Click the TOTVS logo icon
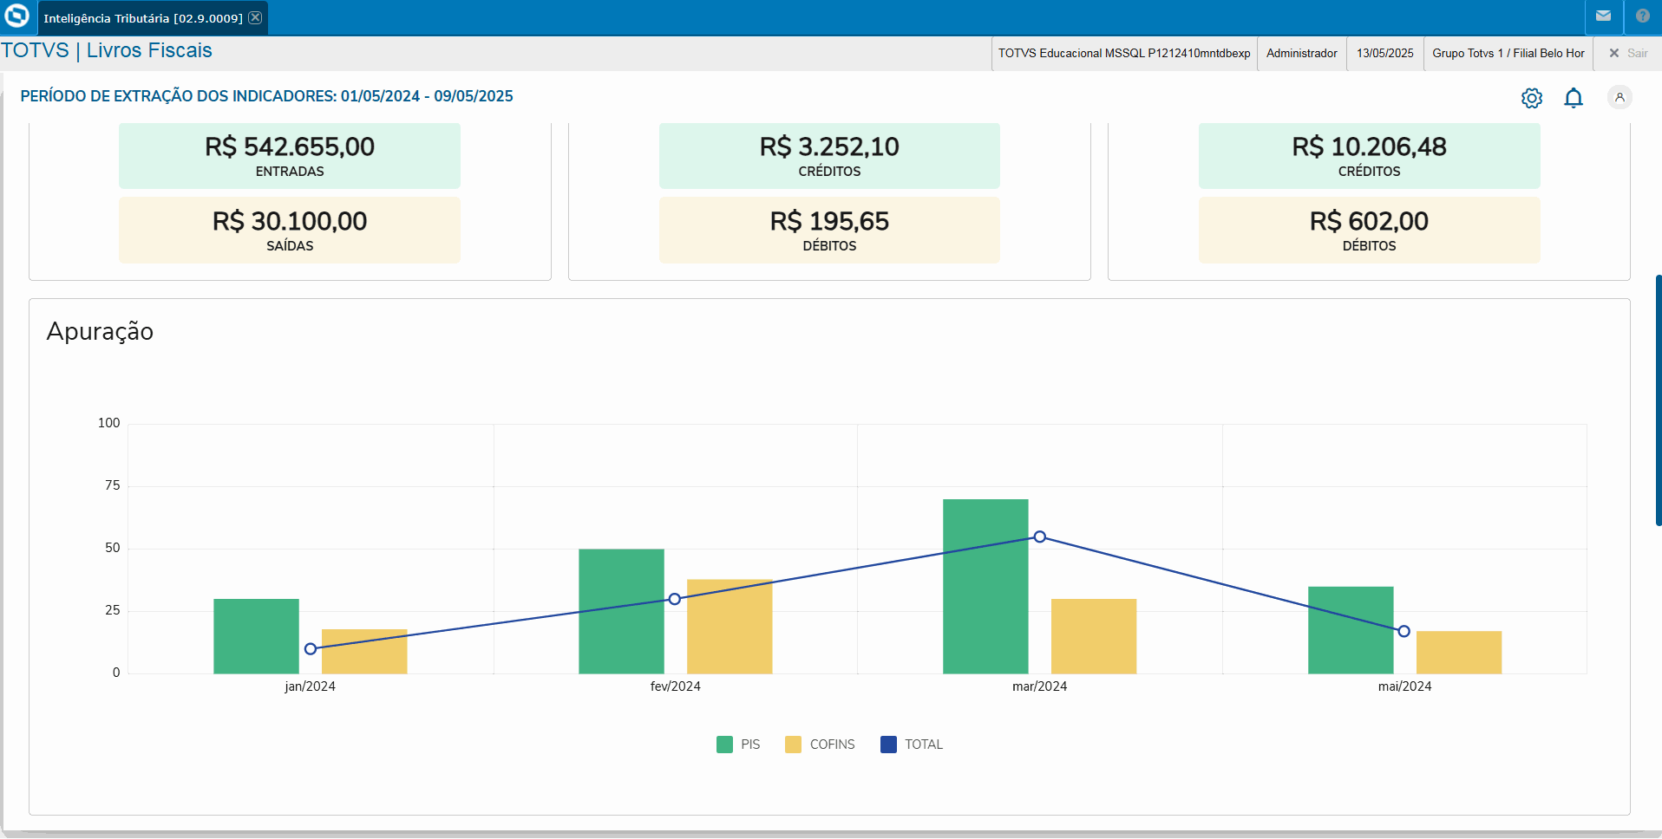This screenshot has width=1662, height=839. click(17, 16)
